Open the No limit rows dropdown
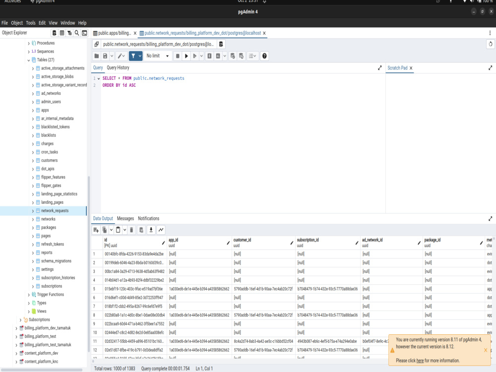 point(158,56)
